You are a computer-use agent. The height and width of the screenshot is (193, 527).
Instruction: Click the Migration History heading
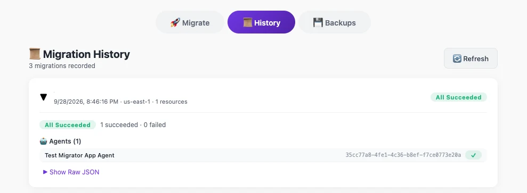click(86, 54)
